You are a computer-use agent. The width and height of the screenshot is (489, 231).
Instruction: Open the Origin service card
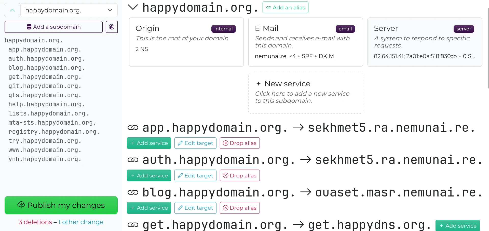click(x=186, y=42)
